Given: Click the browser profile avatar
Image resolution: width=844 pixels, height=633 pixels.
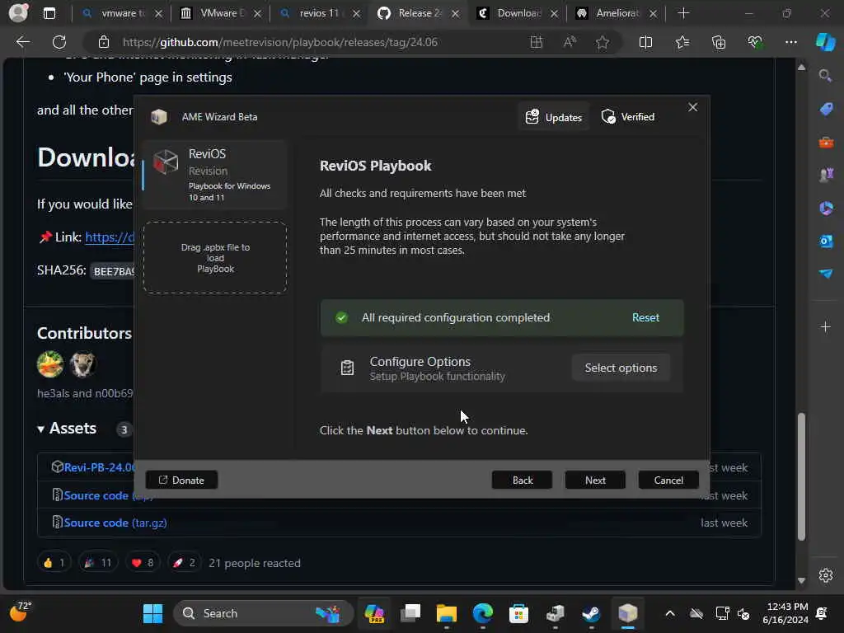Looking at the screenshot, I should coord(18,13).
